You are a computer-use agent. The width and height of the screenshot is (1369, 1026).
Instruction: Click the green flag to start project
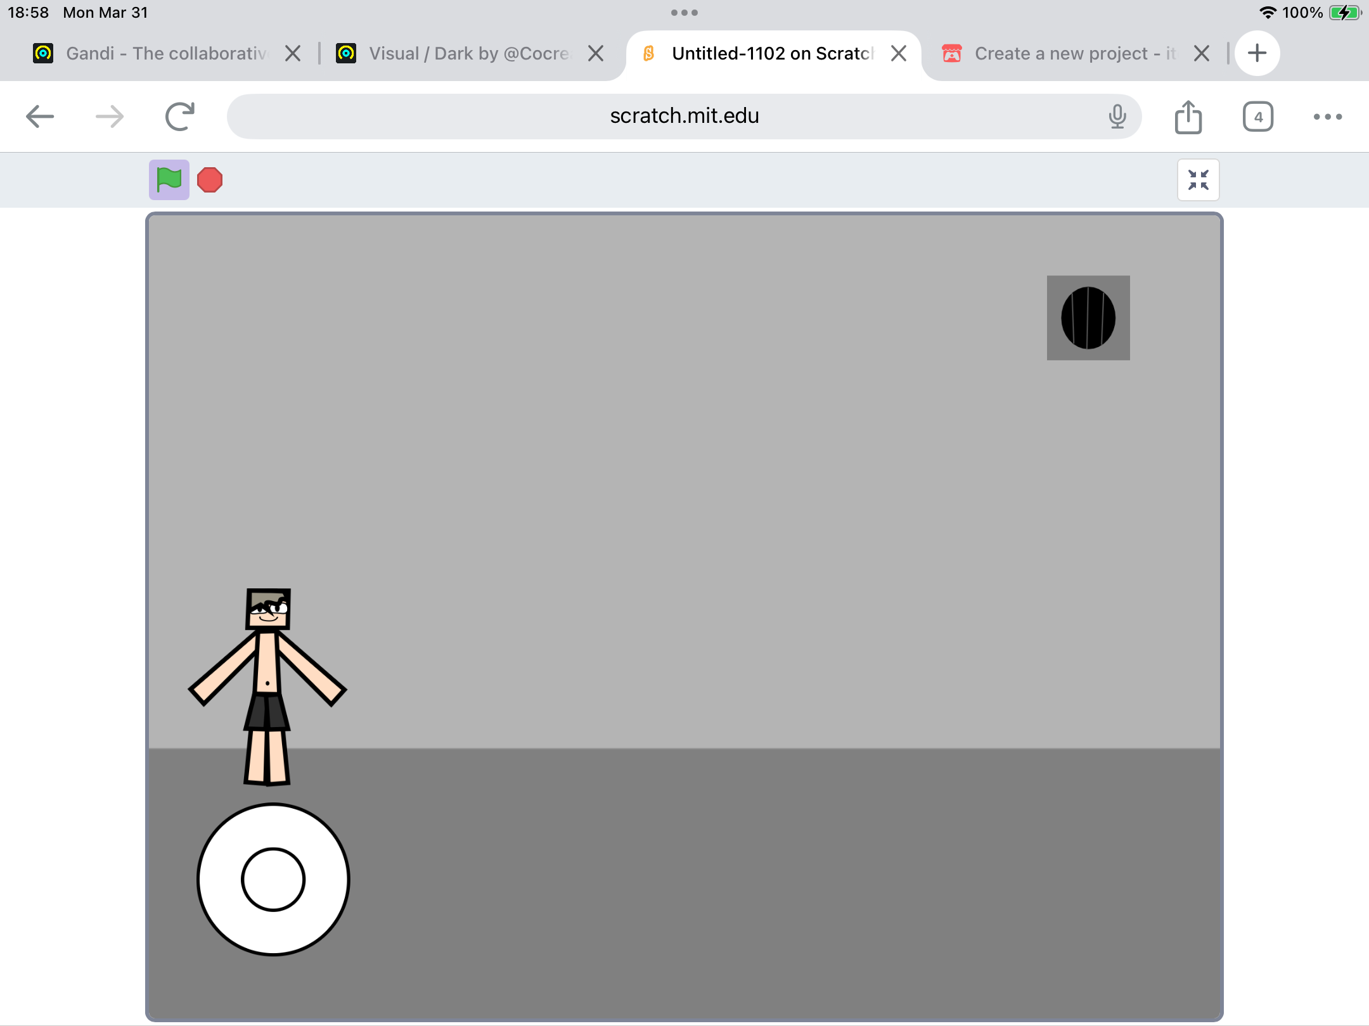(169, 180)
